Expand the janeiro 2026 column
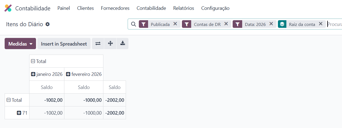This screenshot has height=128, width=342. [47, 74]
